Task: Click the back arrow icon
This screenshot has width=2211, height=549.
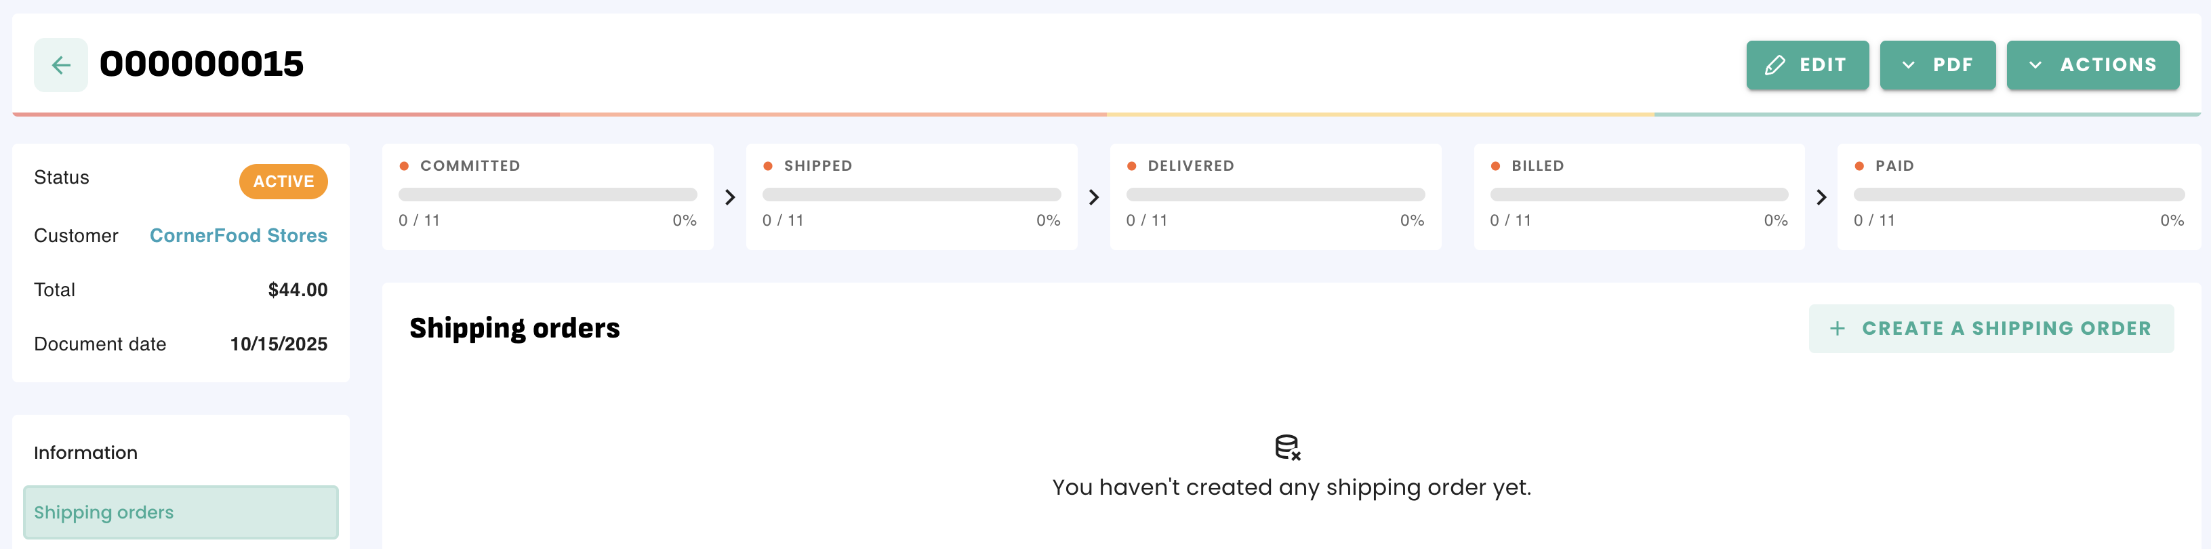Action: point(60,65)
